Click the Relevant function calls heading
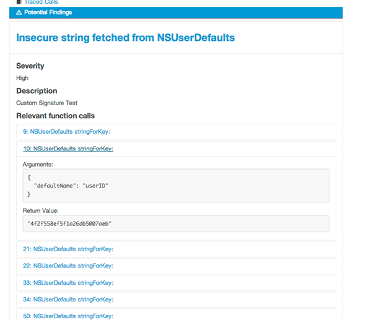384x320 pixels. point(55,116)
